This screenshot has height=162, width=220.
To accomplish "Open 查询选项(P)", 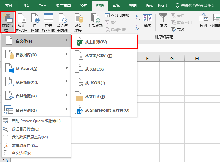I will (x=36, y=153).
